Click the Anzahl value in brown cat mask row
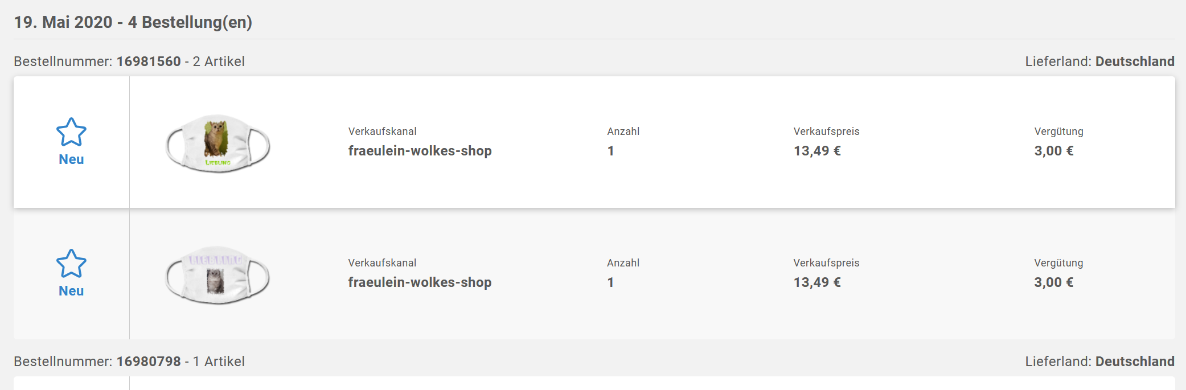The width and height of the screenshot is (1186, 390). point(610,151)
